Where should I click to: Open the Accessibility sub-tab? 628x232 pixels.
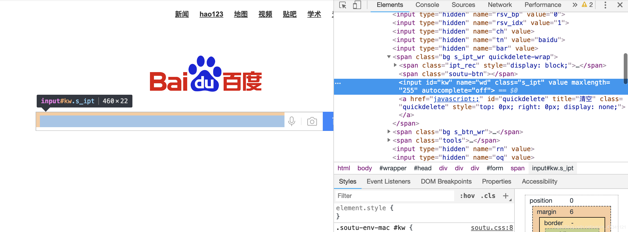pyautogui.click(x=539, y=181)
